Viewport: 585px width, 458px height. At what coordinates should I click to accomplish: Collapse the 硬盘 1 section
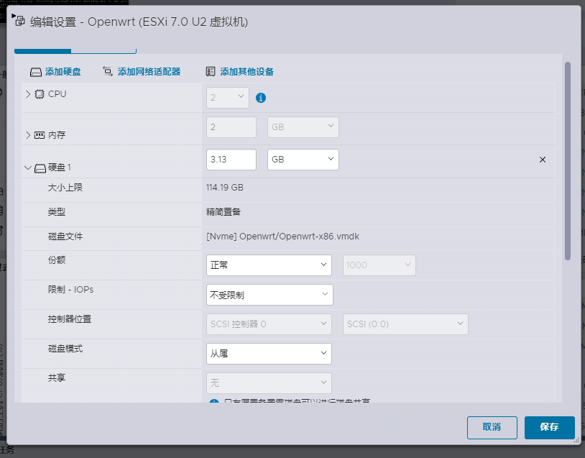[x=28, y=168]
